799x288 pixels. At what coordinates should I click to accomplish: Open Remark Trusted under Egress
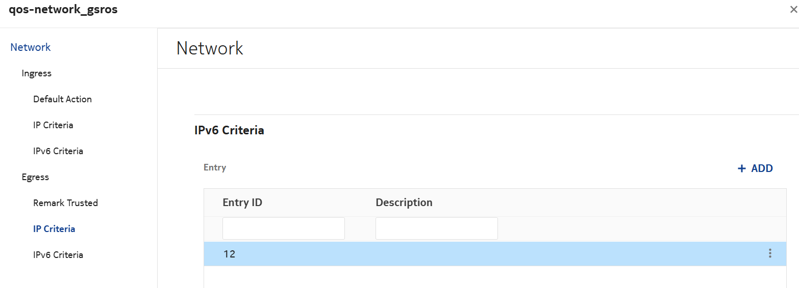[65, 203]
